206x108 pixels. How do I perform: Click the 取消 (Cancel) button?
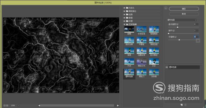[x=184, y=14]
